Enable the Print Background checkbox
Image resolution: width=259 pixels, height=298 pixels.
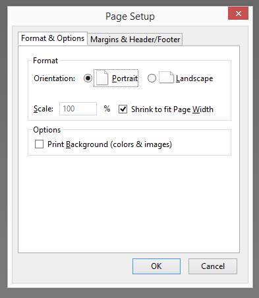point(39,144)
